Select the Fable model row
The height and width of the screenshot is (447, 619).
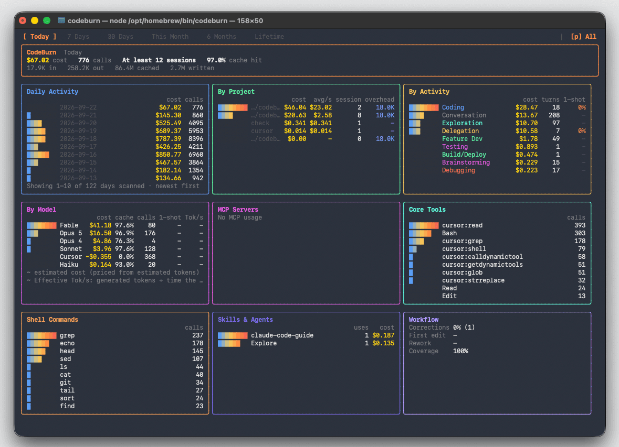point(115,225)
